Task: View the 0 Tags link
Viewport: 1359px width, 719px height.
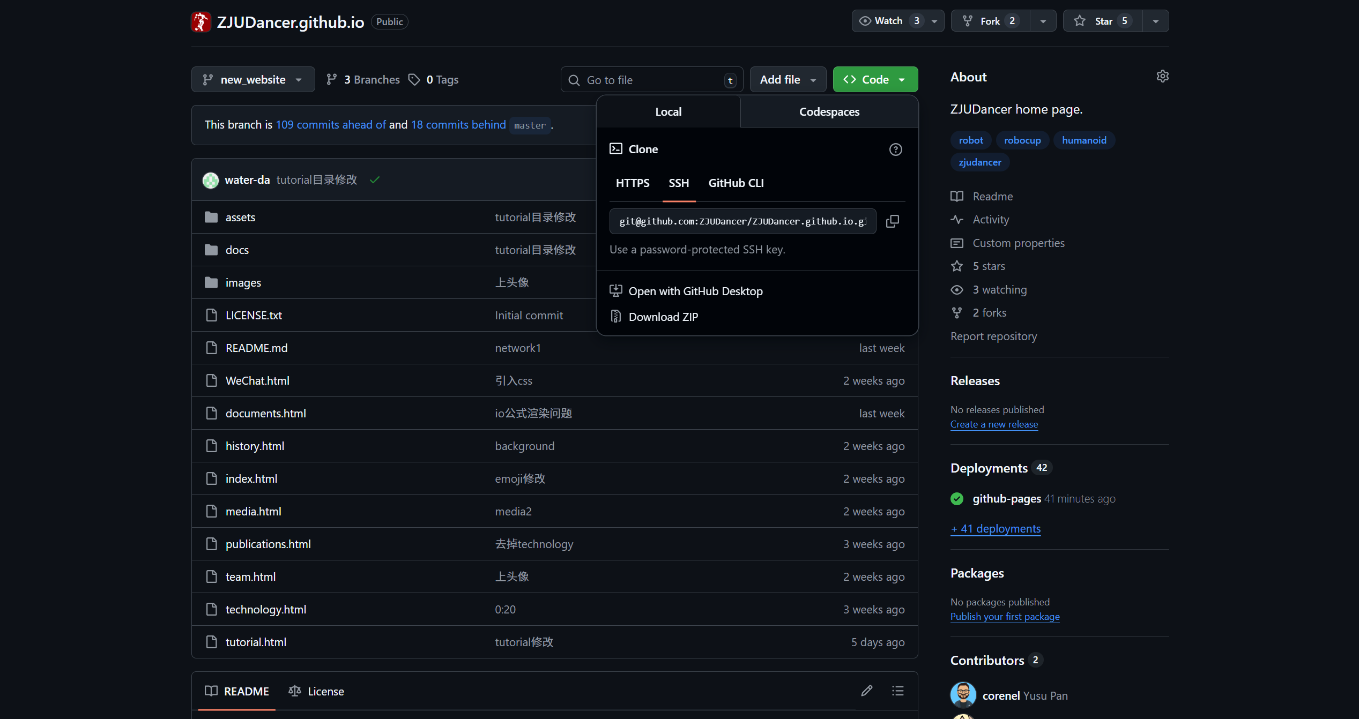Action: [x=433, y=79]
